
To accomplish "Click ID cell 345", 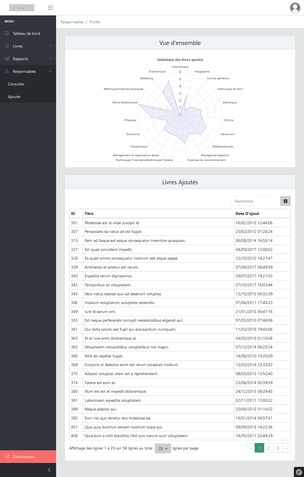I will pos(76,294).
